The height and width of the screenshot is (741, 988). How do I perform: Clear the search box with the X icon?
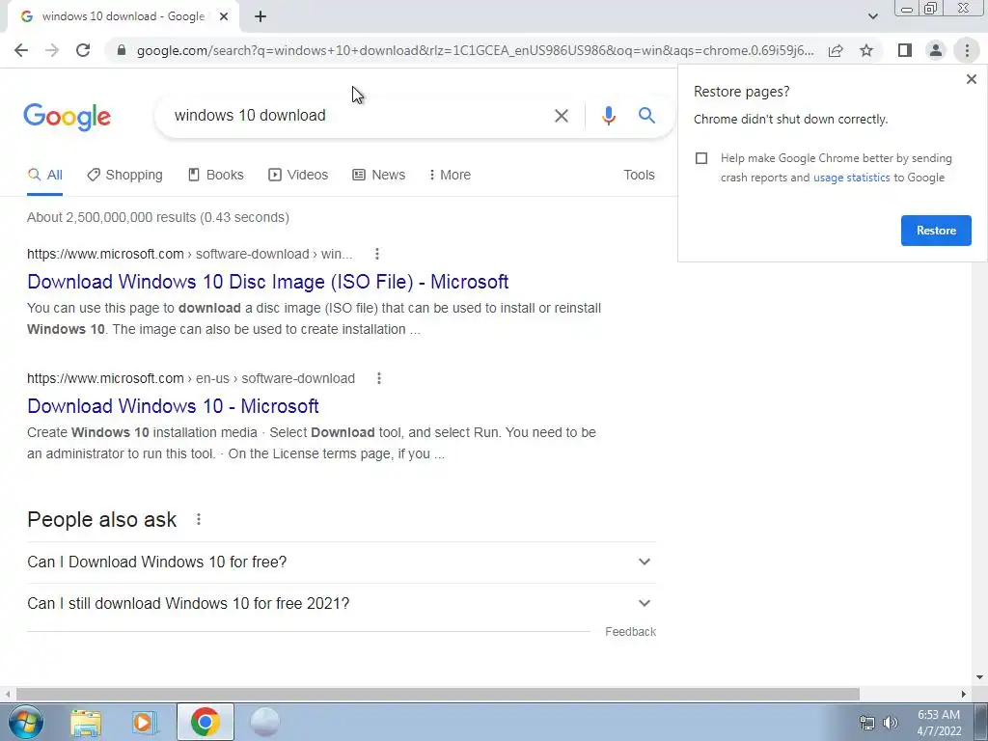pyautogui.click(x=561, y=116)
